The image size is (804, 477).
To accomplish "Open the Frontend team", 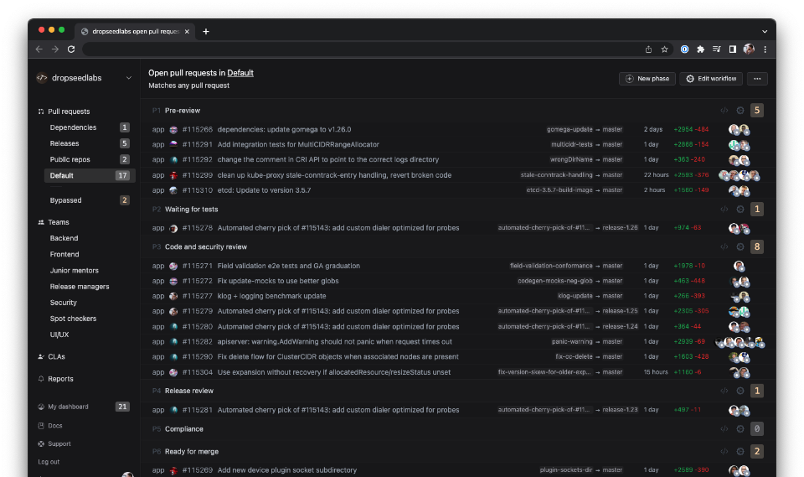I will pyautogui.click(x=64, y=254).
